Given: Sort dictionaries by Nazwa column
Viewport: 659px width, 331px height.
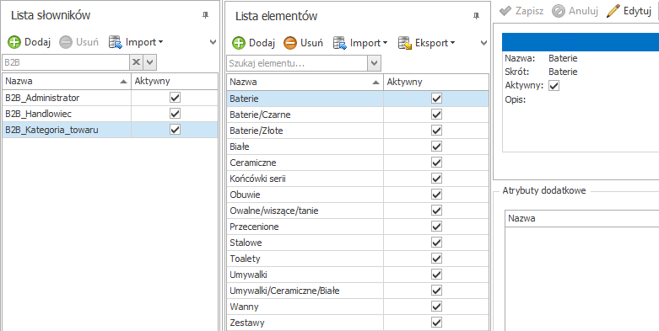Looking at the screenshot, I should 67,82.
